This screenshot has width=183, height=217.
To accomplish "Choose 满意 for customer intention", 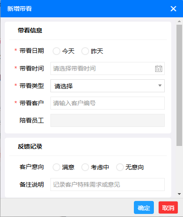I will tap(57, 167).
